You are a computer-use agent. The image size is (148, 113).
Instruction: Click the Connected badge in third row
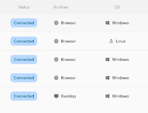click(x=24, y=59)
